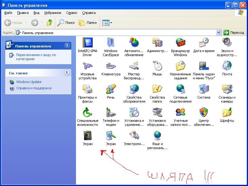
Task: Open Специальные возможности icon
Action: [87, 113]
